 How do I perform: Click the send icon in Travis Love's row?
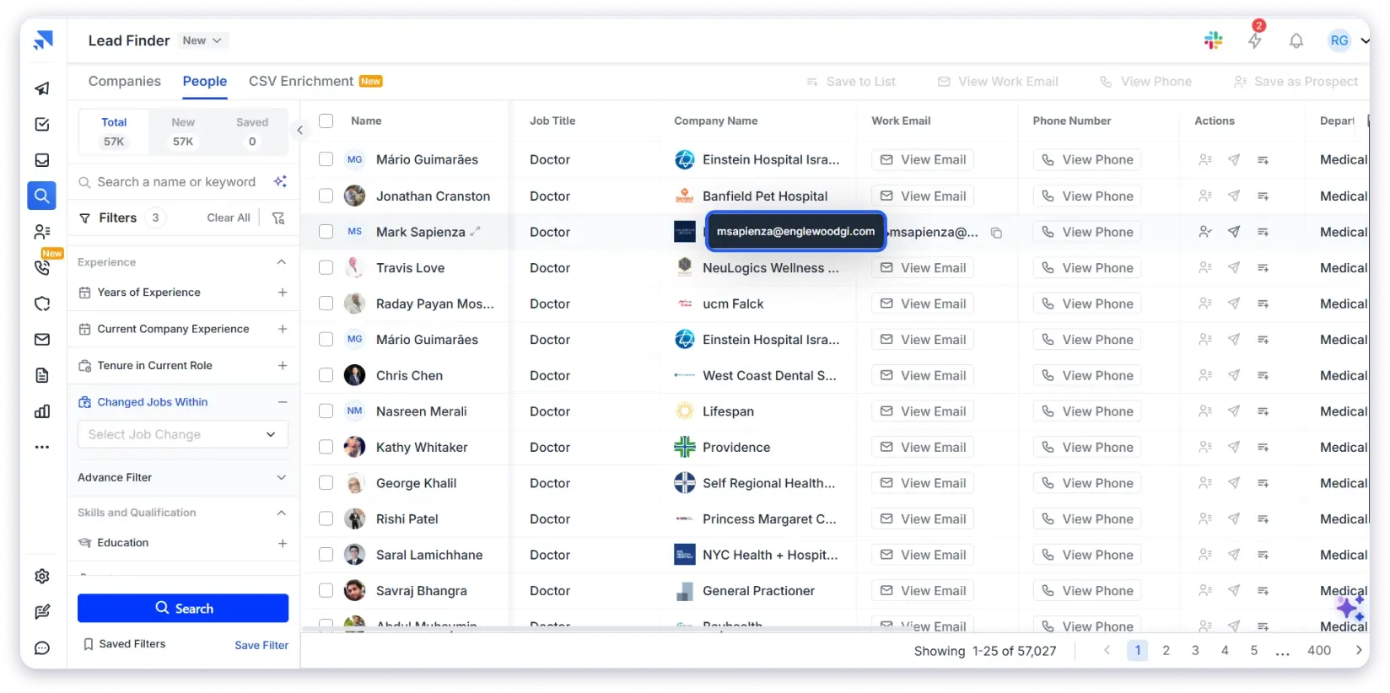[x=1234, y=268]
